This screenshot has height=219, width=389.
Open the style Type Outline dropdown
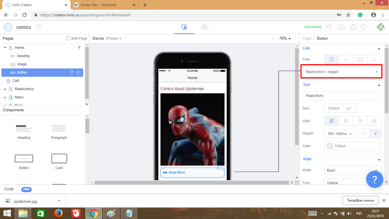(x=353, y=183)
